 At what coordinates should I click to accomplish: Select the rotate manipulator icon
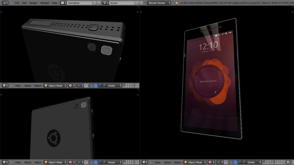pos(99,86)
